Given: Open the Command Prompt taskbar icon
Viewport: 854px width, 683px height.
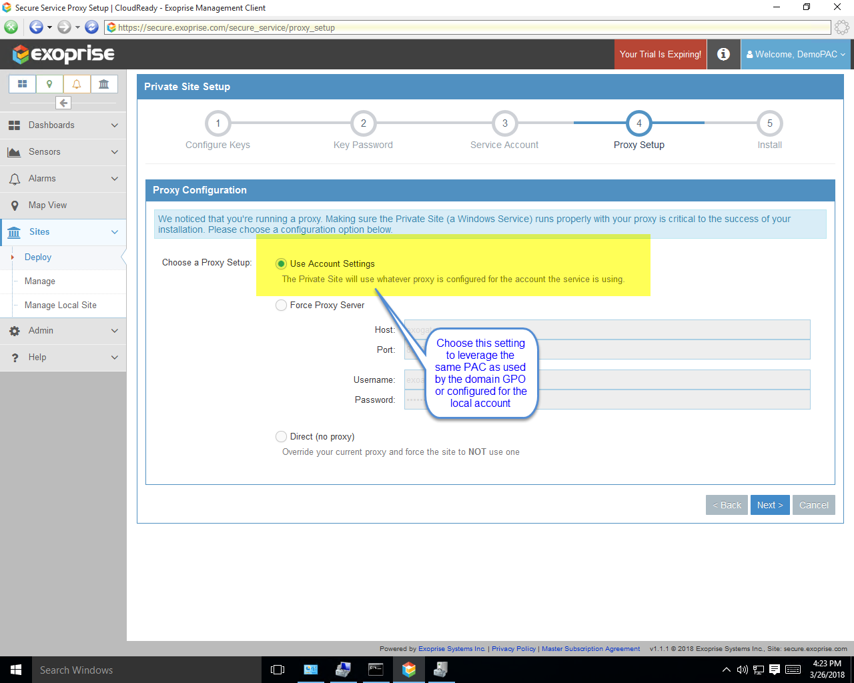Looking at the screenshot, I should 376,670.
